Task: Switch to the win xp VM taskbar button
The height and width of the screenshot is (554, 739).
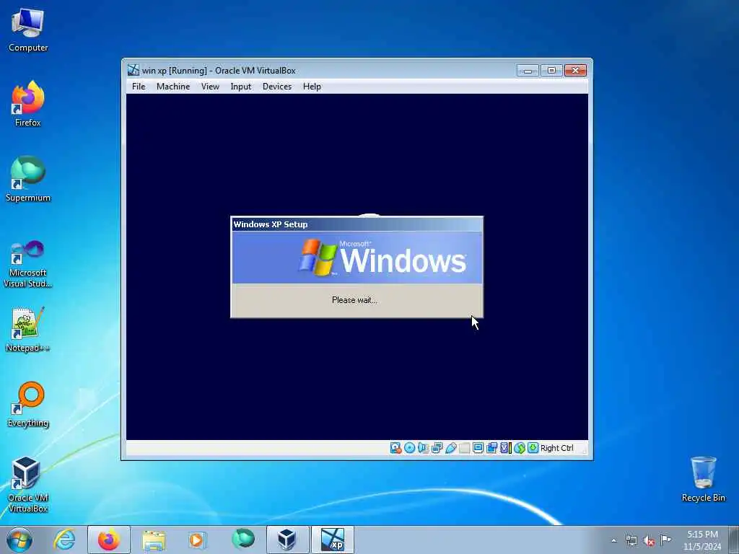Action: coord(332,540)
